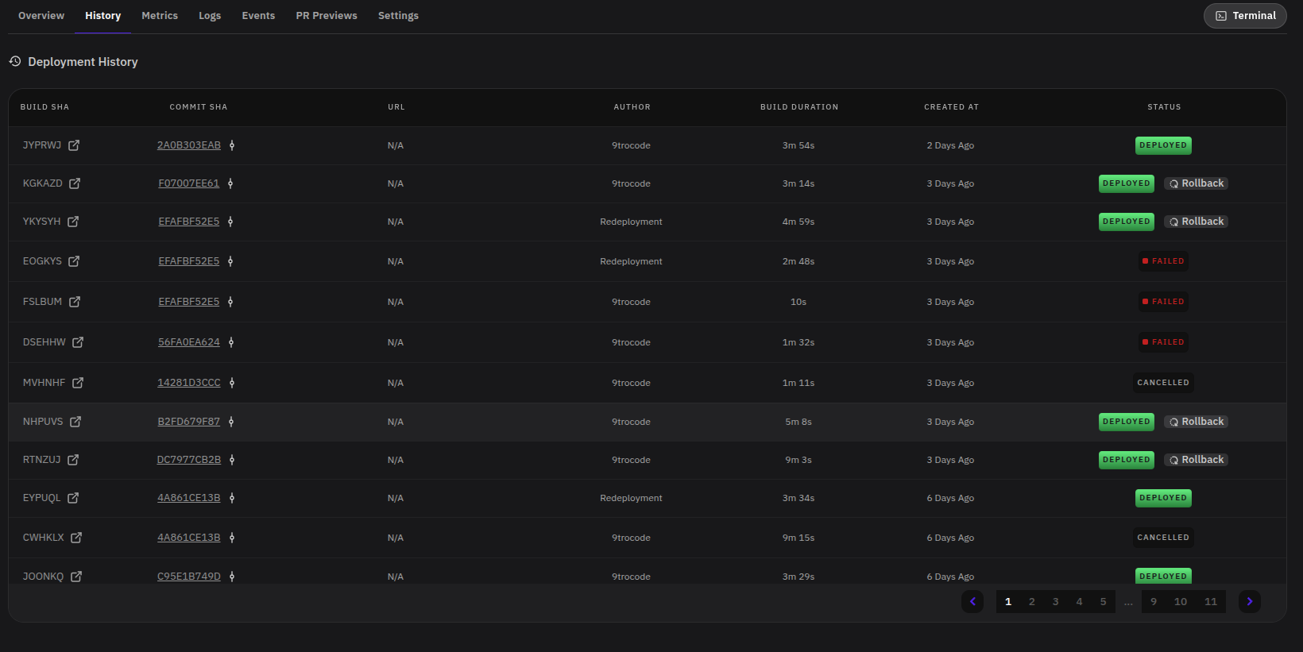
Task: Open the PR Previews tab
Action: [x=327, y=16]
